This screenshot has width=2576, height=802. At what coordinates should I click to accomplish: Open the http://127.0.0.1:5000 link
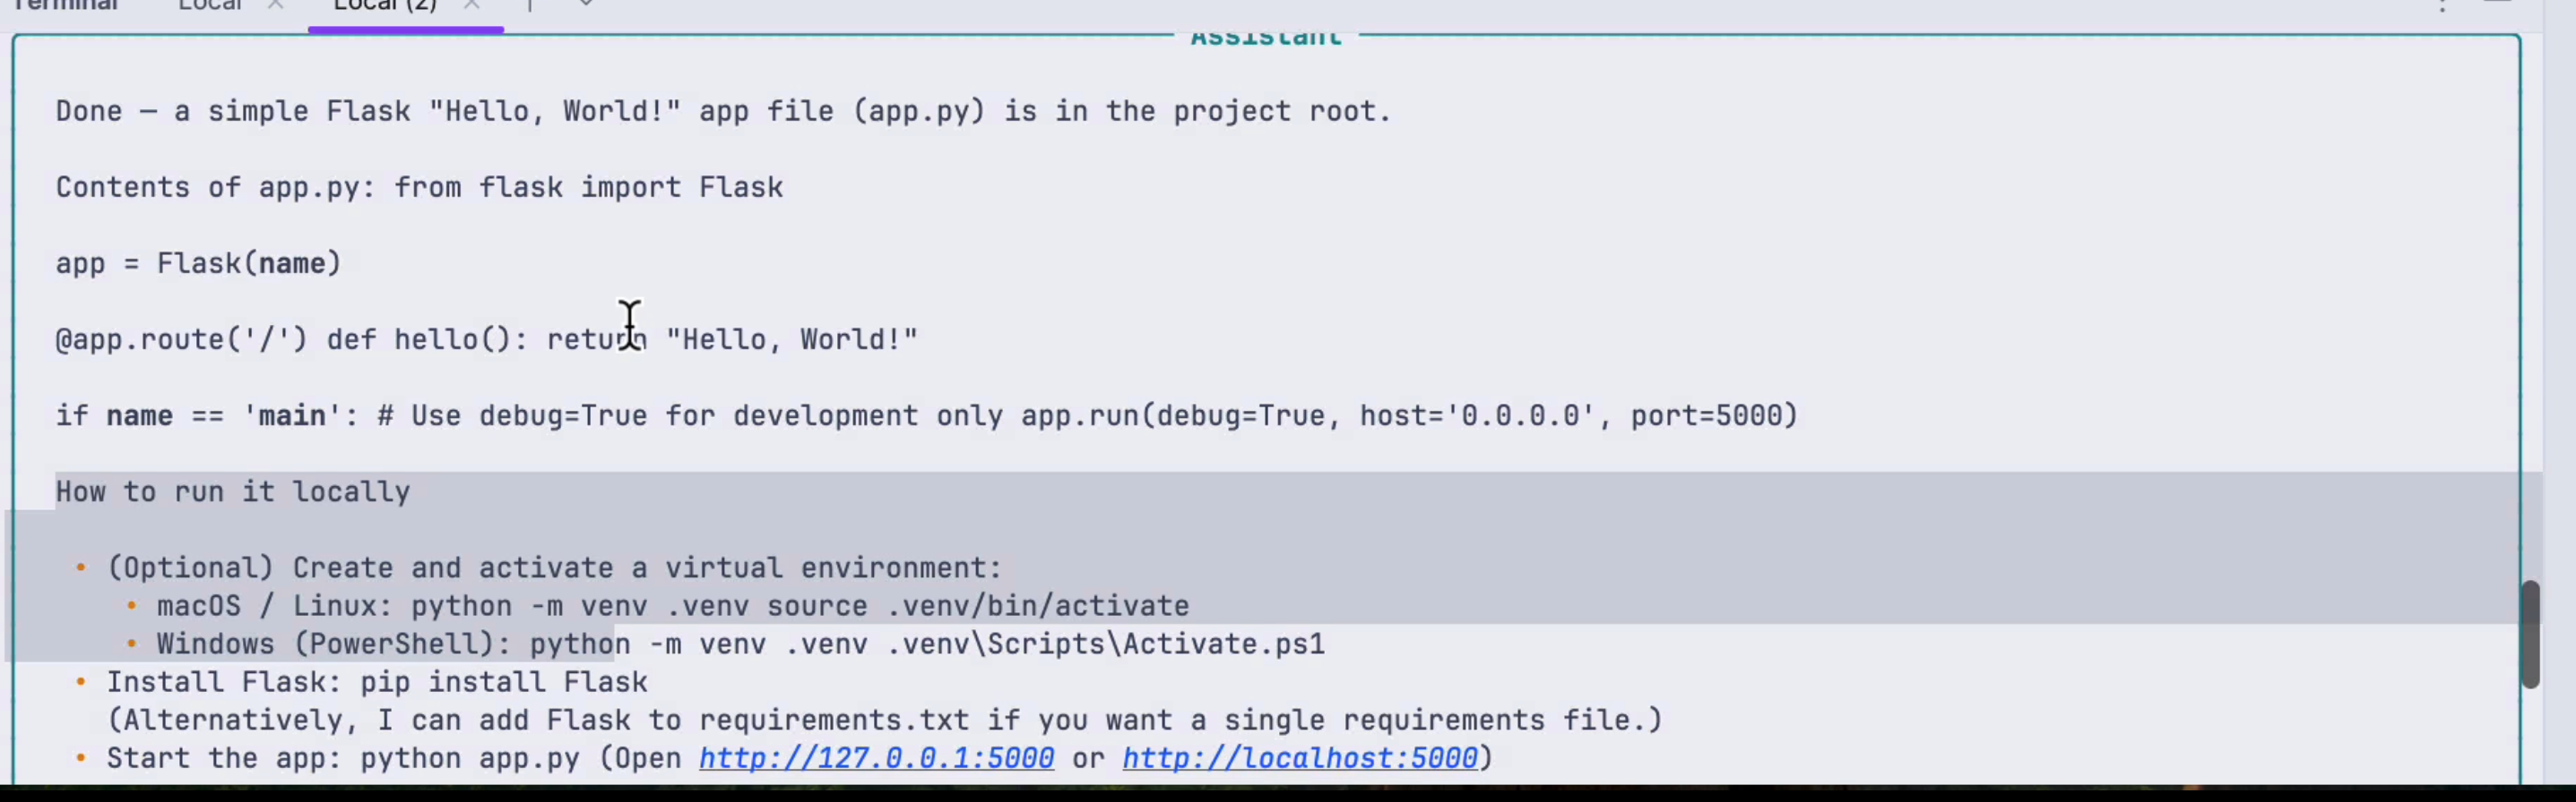[876, 758]
